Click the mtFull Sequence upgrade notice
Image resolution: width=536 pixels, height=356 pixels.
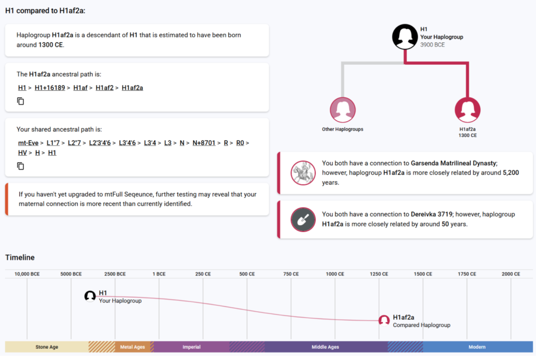coord(138,199)
